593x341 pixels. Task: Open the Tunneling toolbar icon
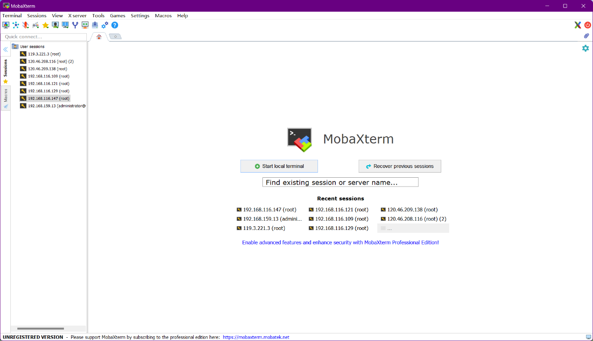click(85, 25)
